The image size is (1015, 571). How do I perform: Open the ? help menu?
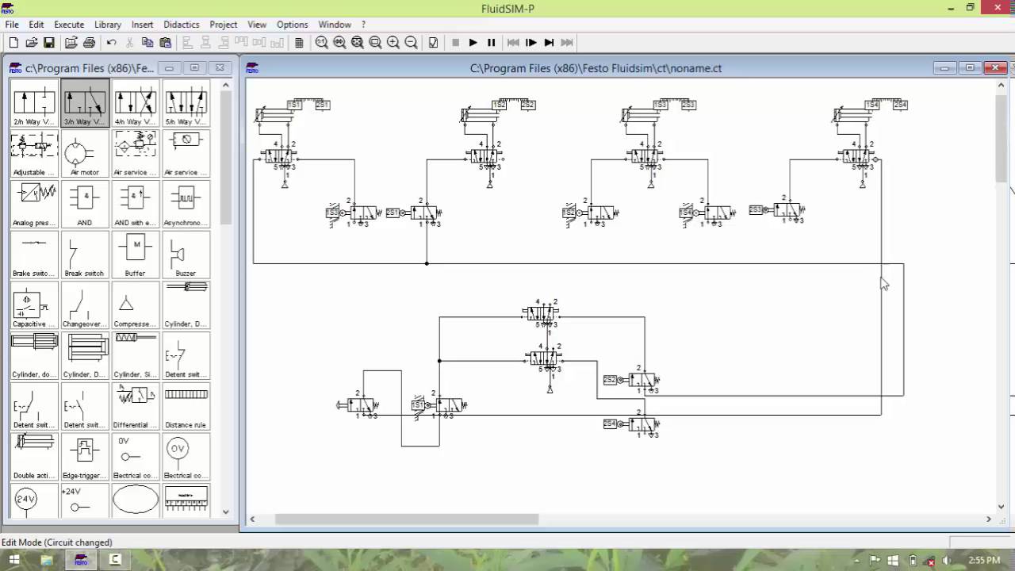pyautogui.click(x=363, y=25)
